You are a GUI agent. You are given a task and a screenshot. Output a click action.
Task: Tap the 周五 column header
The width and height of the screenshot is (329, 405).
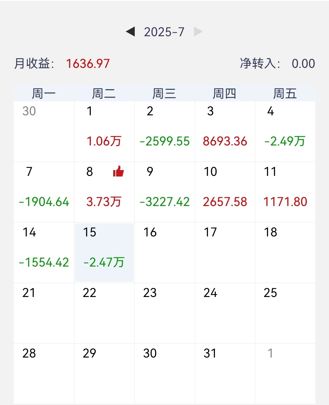(285, 93)
